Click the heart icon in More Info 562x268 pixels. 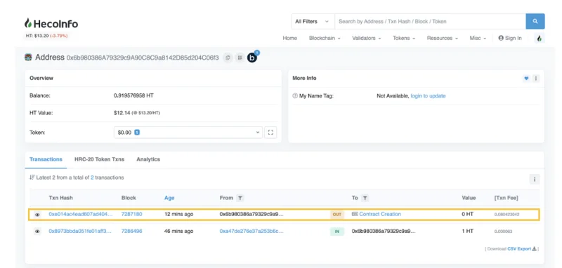pyautogui.click(x=526, y=79)
